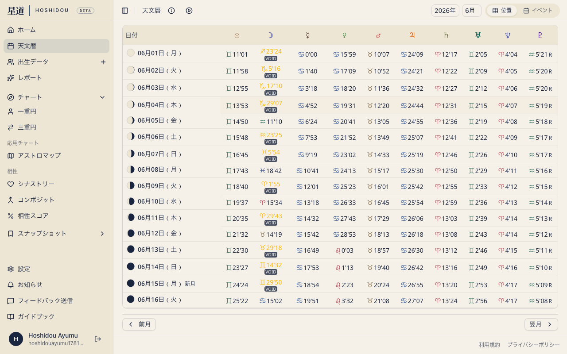Open コンポジット page

56,200
